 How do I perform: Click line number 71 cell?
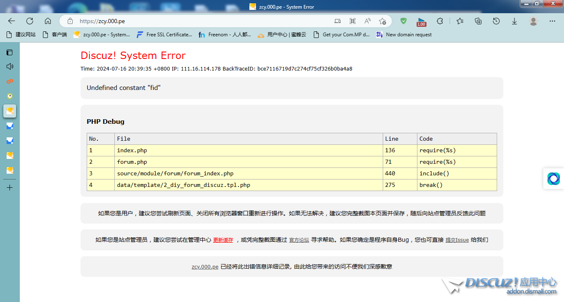(400, 162)
